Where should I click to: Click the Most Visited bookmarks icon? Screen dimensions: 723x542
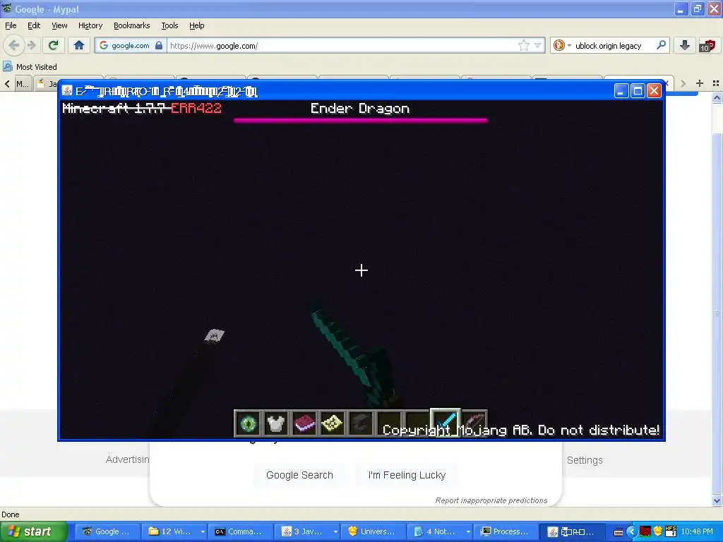tap(7, 66)
